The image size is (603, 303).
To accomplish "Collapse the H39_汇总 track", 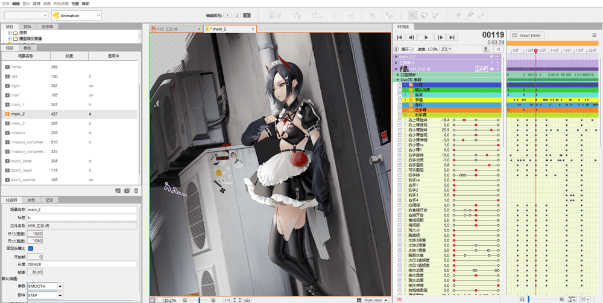I will [x=397, y=69].
